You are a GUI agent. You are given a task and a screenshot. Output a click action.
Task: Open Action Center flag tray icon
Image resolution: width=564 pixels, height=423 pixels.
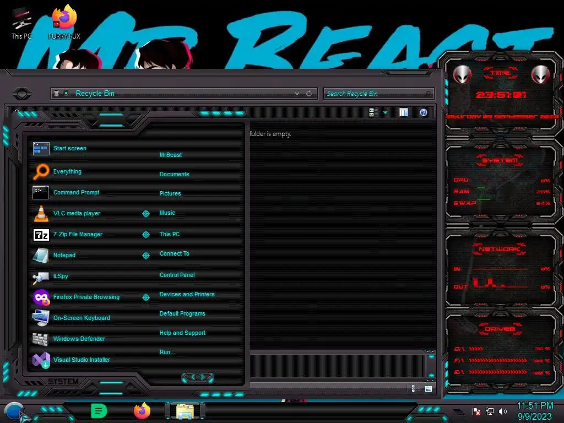click(476, 411)
